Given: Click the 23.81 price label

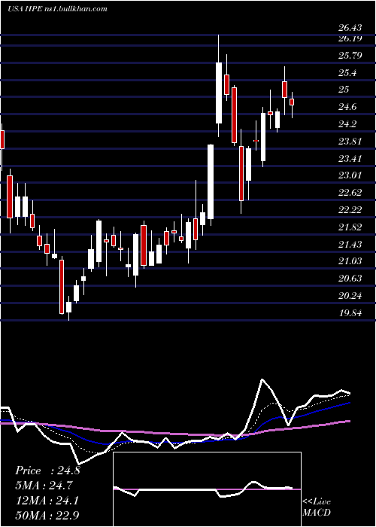Looking at the screenshot, I should [350, 142].
